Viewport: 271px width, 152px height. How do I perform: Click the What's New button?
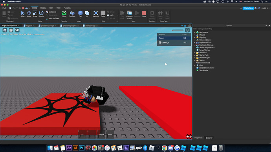point(248,8)
